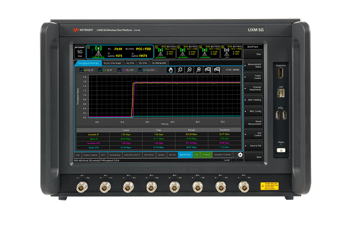
Task: Select the hand pan tool above the graph
Action: click(170, 70)
